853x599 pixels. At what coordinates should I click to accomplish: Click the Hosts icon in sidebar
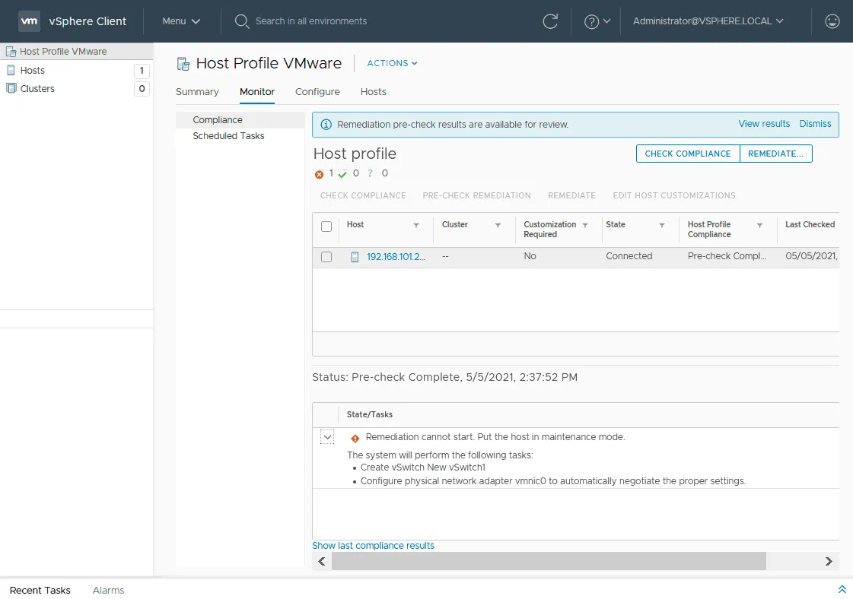11,70
